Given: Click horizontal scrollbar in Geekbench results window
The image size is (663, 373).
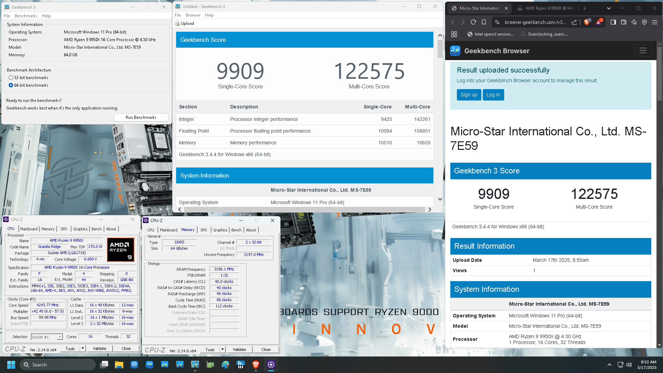Looking at the screenshot, I should tap(305, 209).
